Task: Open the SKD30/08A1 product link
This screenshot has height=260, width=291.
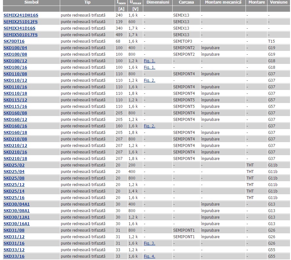Action: (17, 211)
